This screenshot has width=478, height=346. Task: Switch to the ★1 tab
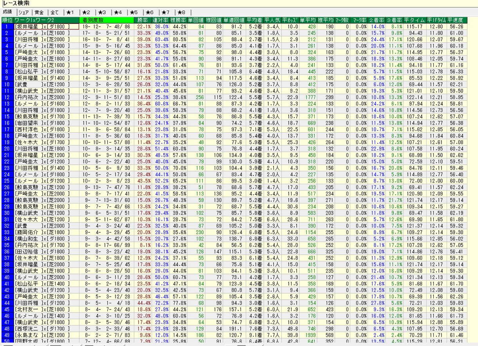(71, 12)
